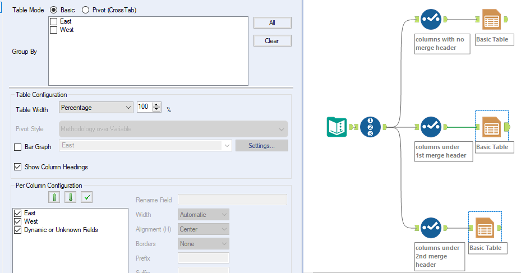Check East in Group By list

53,22
